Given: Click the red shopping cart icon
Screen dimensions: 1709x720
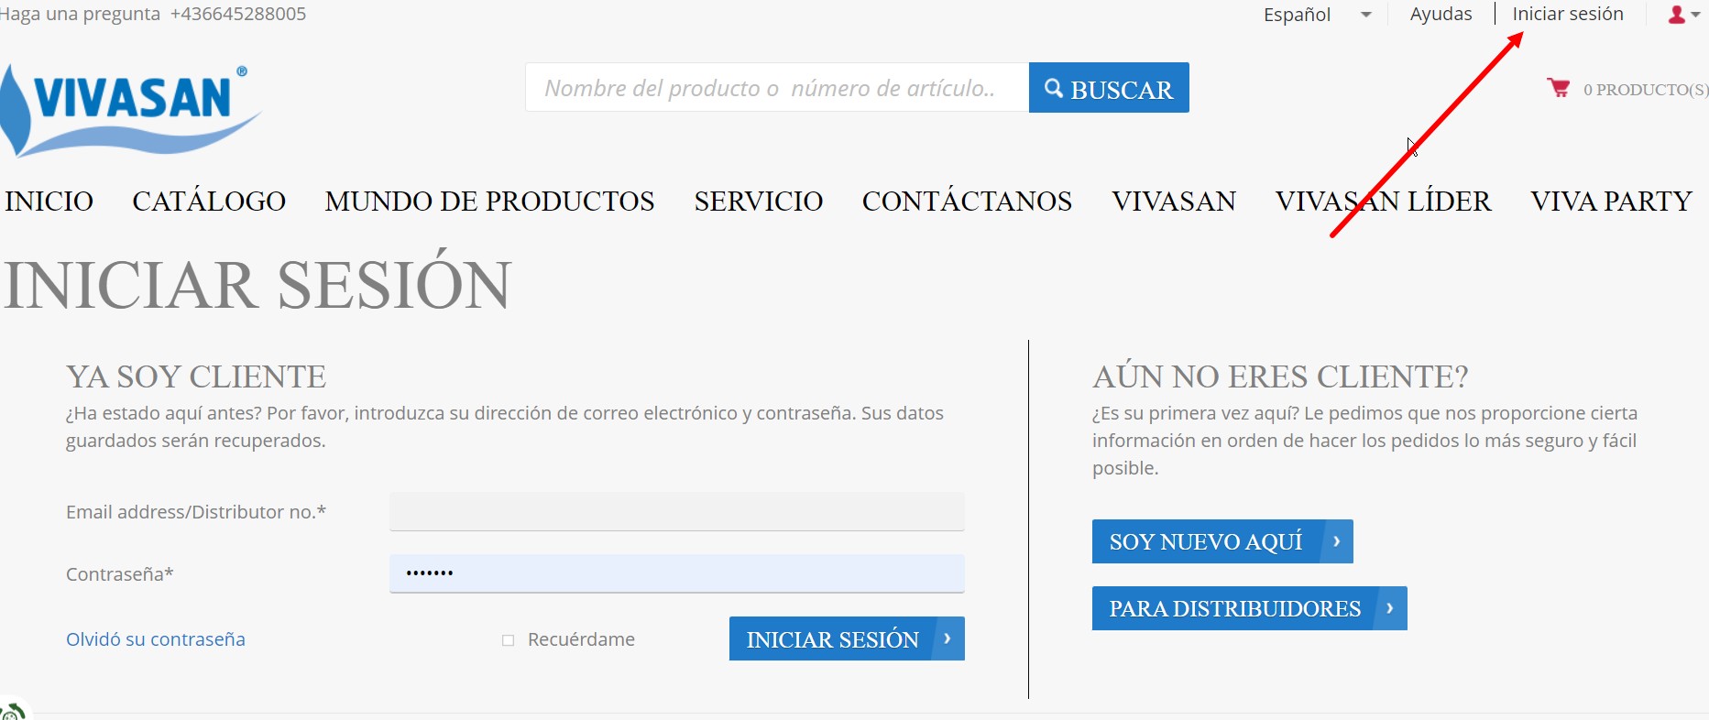Looking at the screenshot, I should tap(1558, 88).
